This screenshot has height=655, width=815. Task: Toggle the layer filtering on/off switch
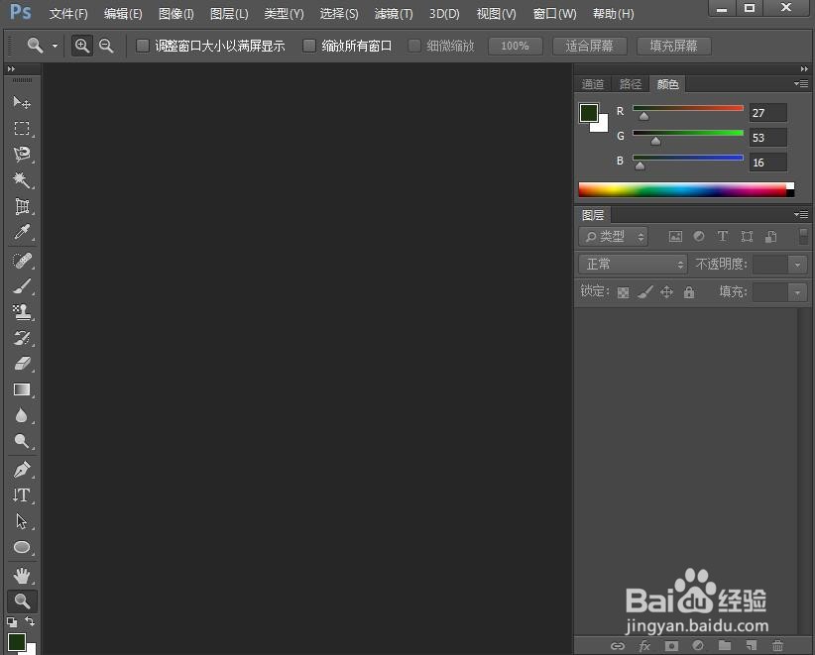coord(803,236)
